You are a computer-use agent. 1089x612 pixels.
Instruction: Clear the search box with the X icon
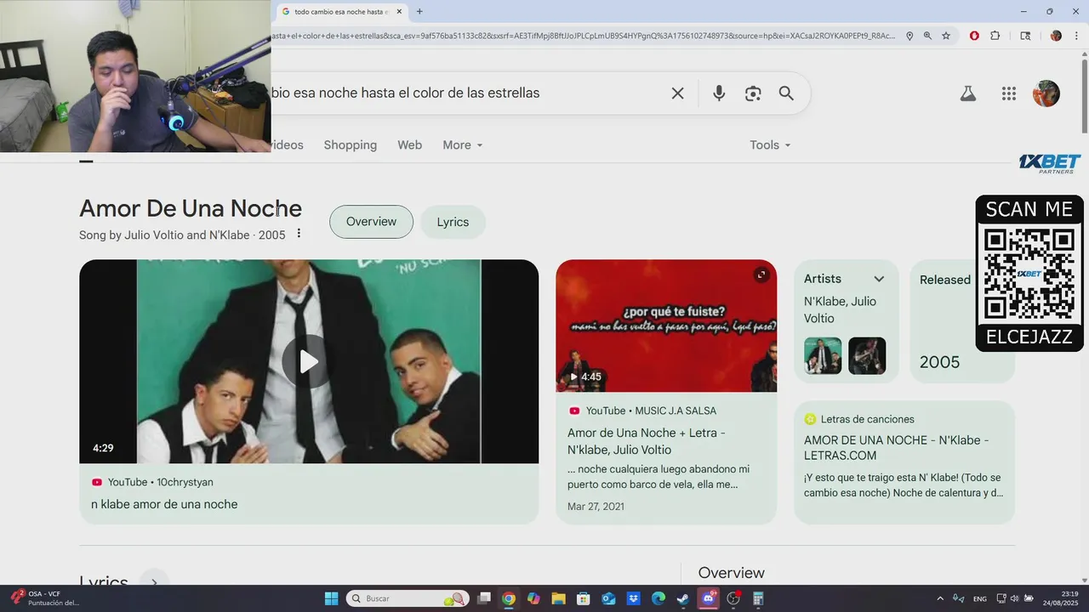[x=677, y=93]
